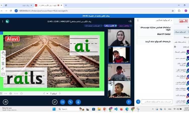Bookmark this page with the star
Image resolution: width=189 pixels, height=121 pixels.
173,11
